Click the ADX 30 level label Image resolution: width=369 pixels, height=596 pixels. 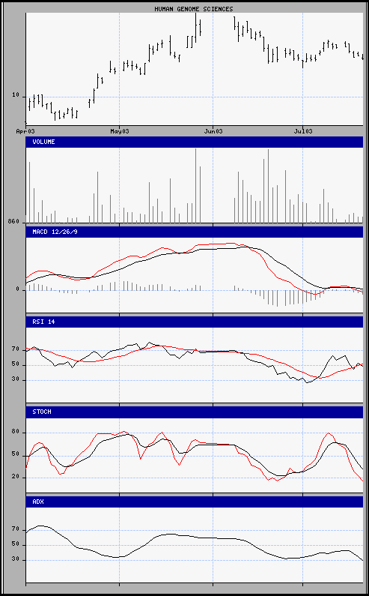coord(16,560)
